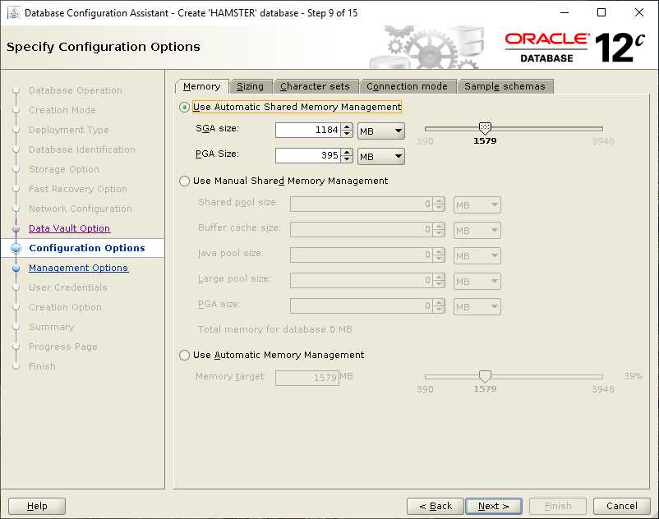
Task: Click 'Total memory for database 0 MB' text
Action: coord(275,329)
